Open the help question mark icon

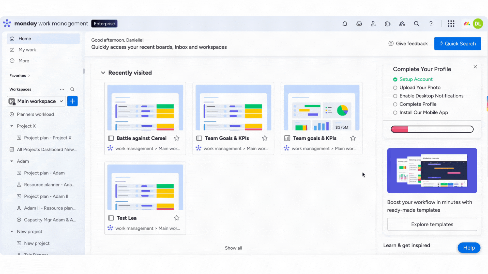[x=431, y=24]
